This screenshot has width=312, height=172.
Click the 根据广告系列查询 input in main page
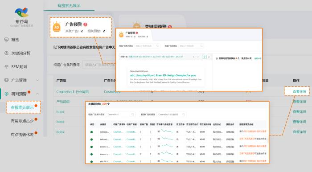tap(99, 65)
